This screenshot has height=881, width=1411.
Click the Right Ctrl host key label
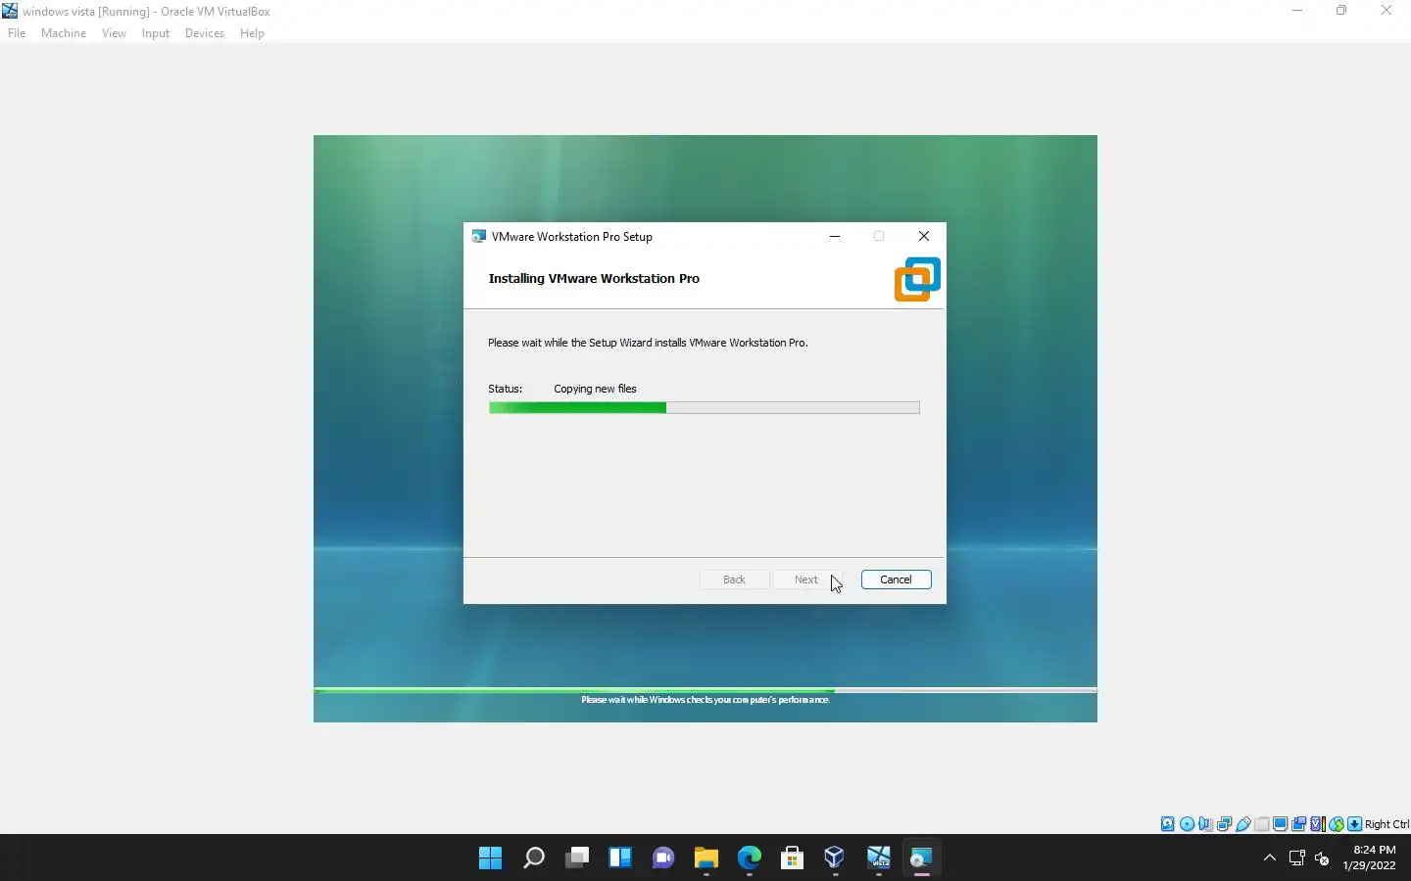point(1387,824)
